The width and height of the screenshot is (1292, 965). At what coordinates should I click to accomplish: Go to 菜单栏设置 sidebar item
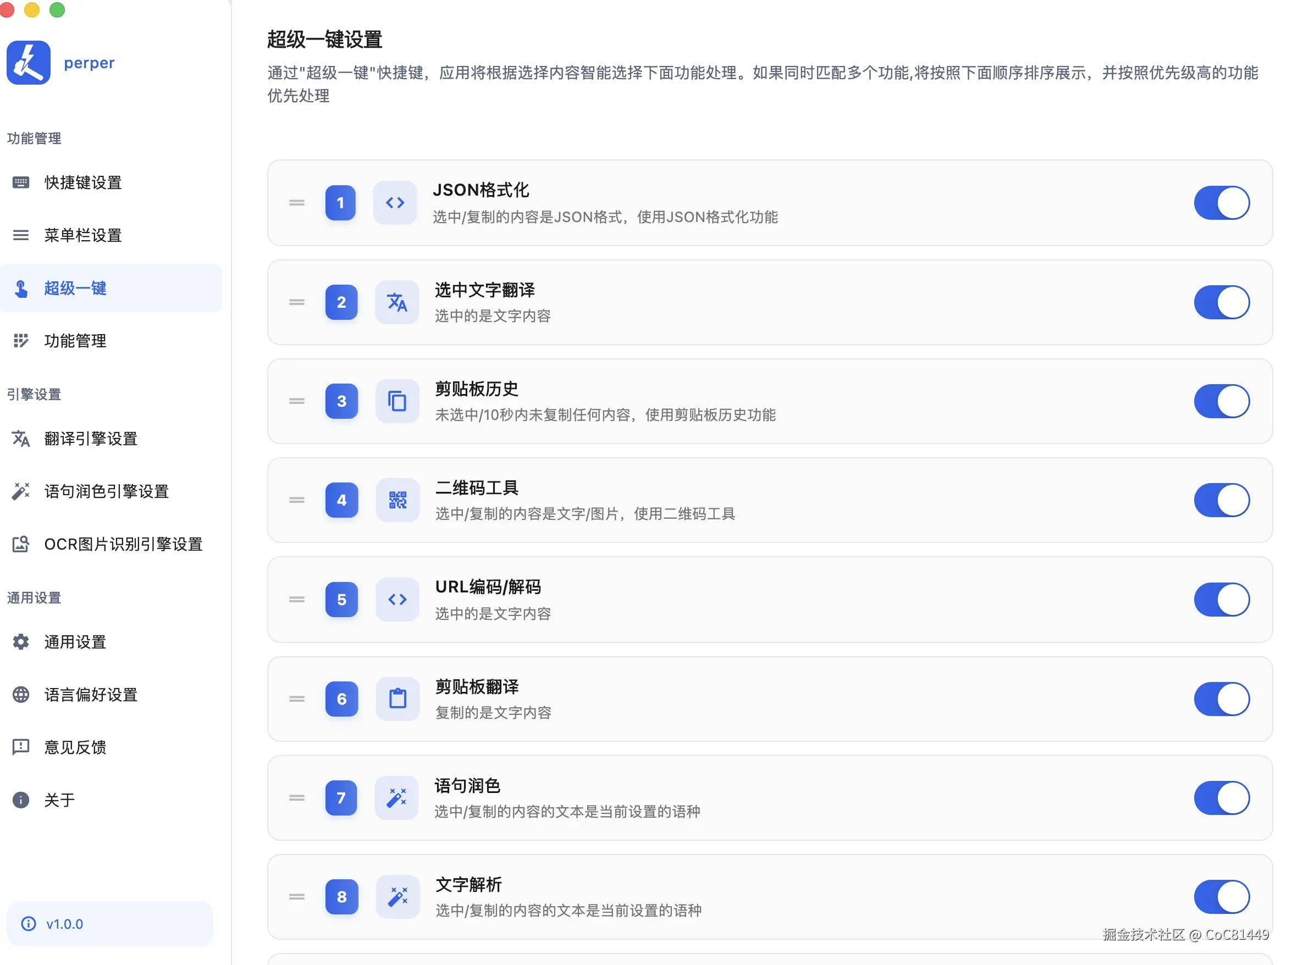coord(83,235)
